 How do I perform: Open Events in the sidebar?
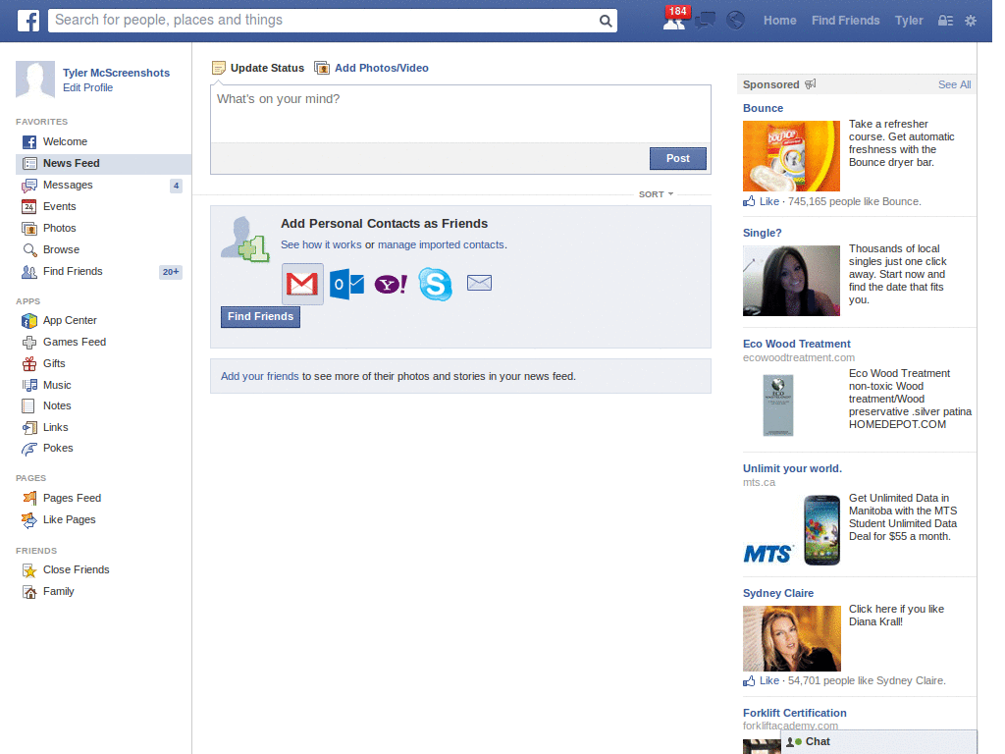103,206
